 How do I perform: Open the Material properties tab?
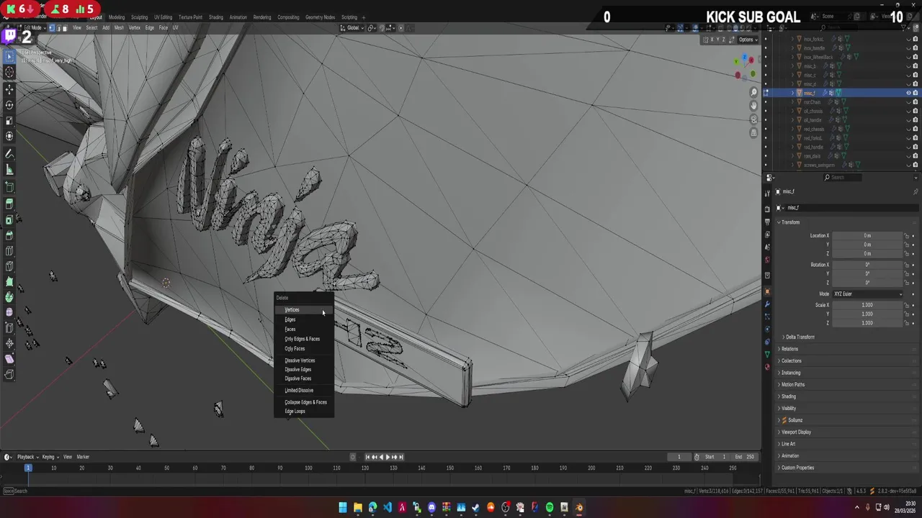pyautogui.click(x=767, y=366)
